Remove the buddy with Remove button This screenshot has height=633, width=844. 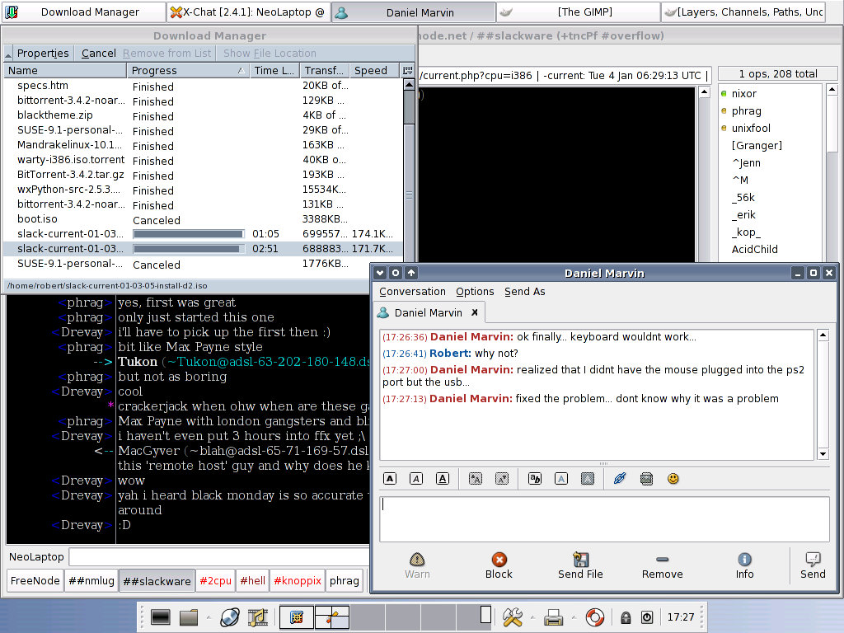coord(662,565)
